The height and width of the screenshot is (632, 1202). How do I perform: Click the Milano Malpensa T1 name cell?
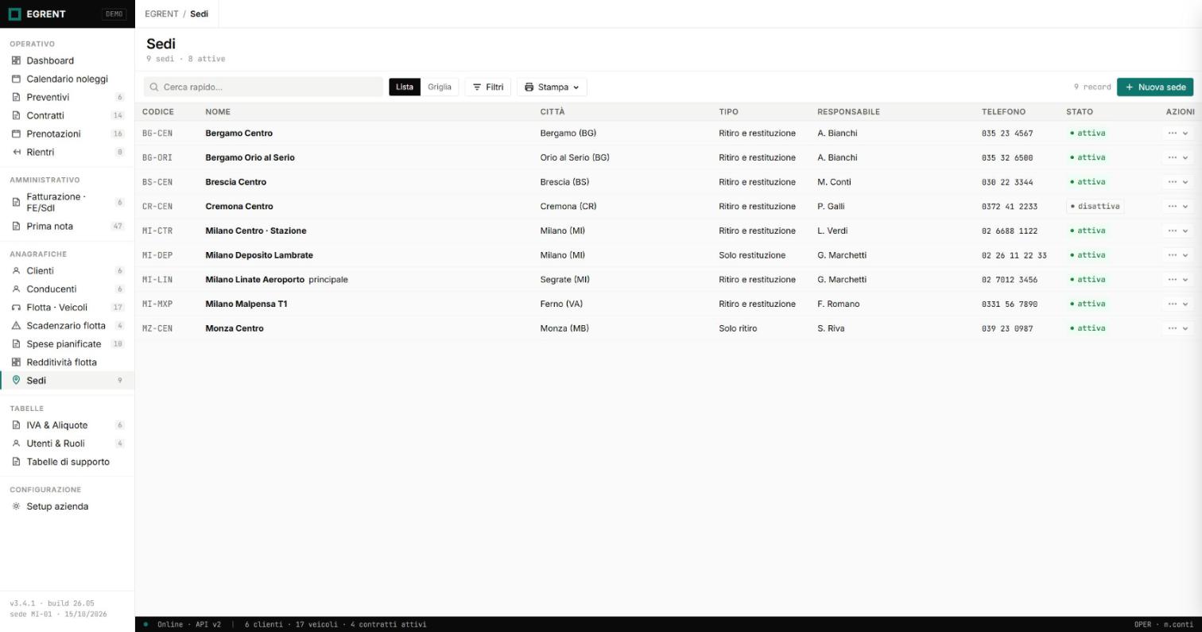246,304
